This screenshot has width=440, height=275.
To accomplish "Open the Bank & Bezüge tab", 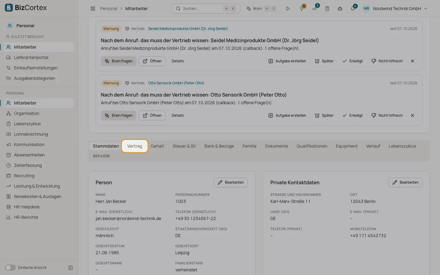I will pyautogui.click(x=219, y=146).
